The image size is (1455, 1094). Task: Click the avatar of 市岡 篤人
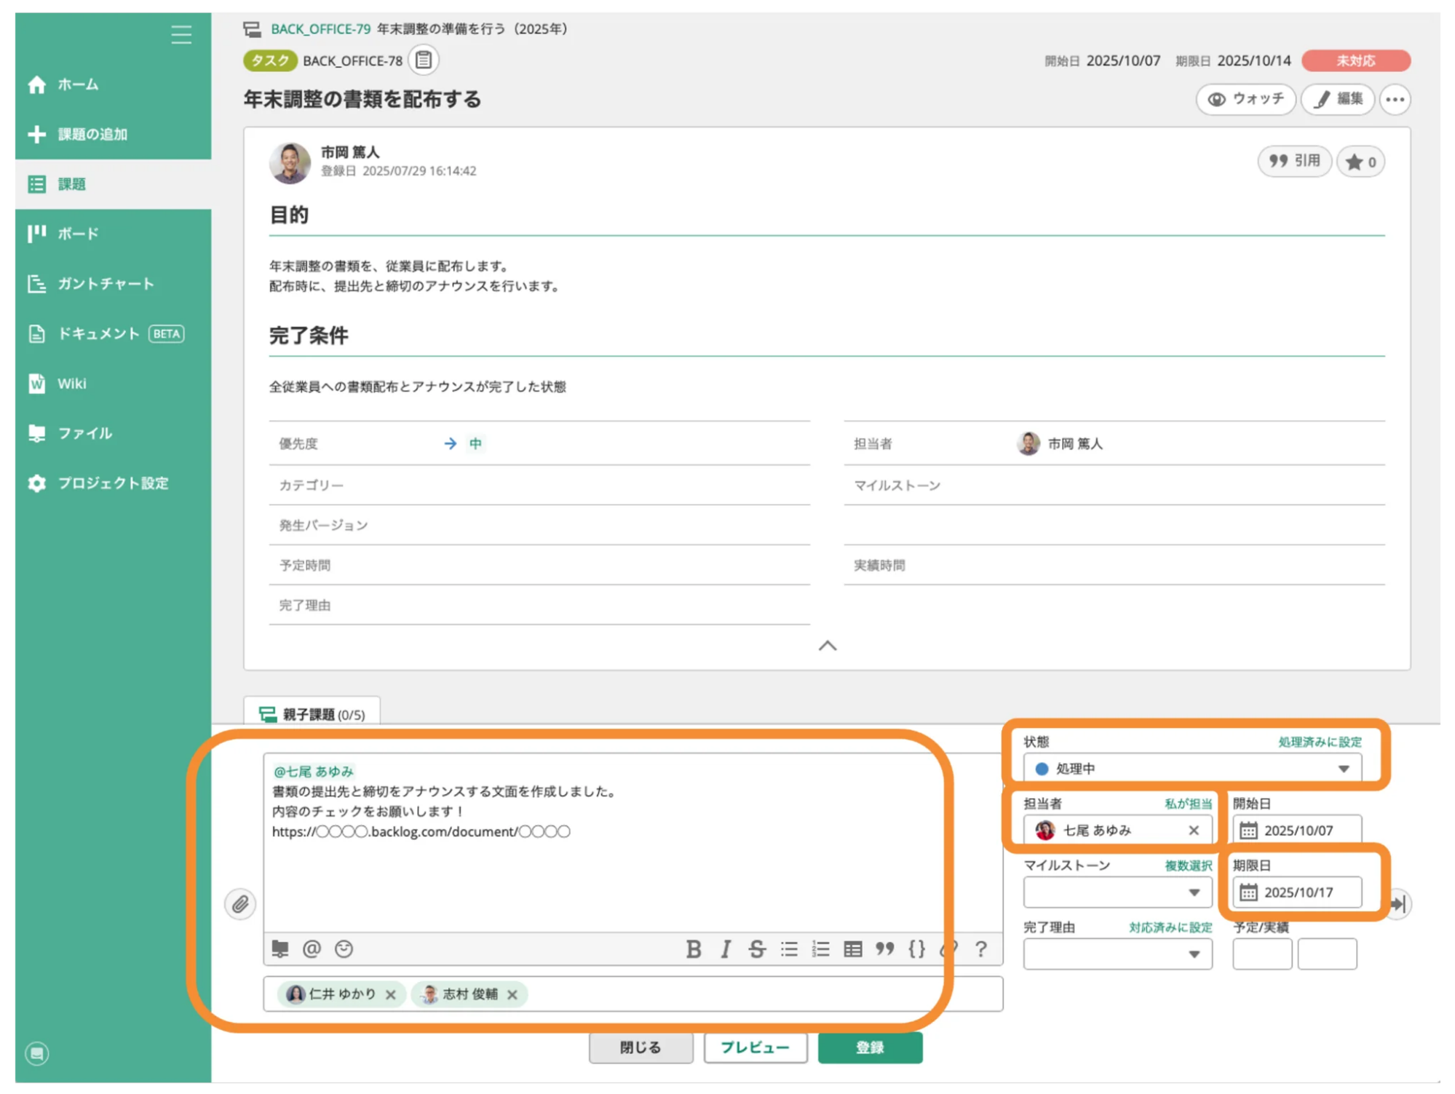(290, 162)
